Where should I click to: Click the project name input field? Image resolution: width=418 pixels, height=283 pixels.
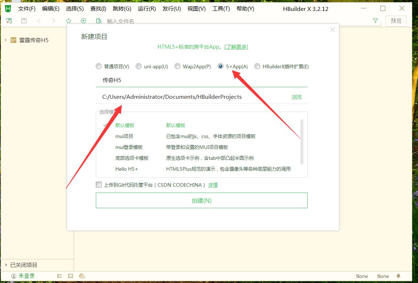(x=201, y=80)
